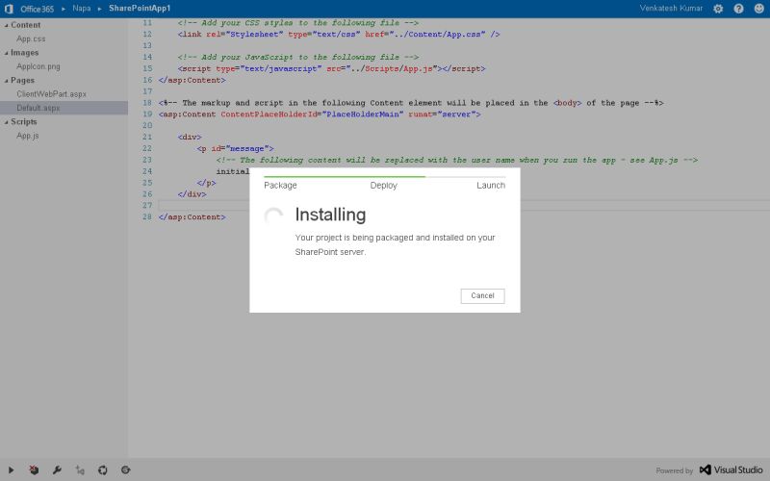The image size is (770, 481).
Task: Click the closing </asp:Content> on line 28
Action: 192,217
